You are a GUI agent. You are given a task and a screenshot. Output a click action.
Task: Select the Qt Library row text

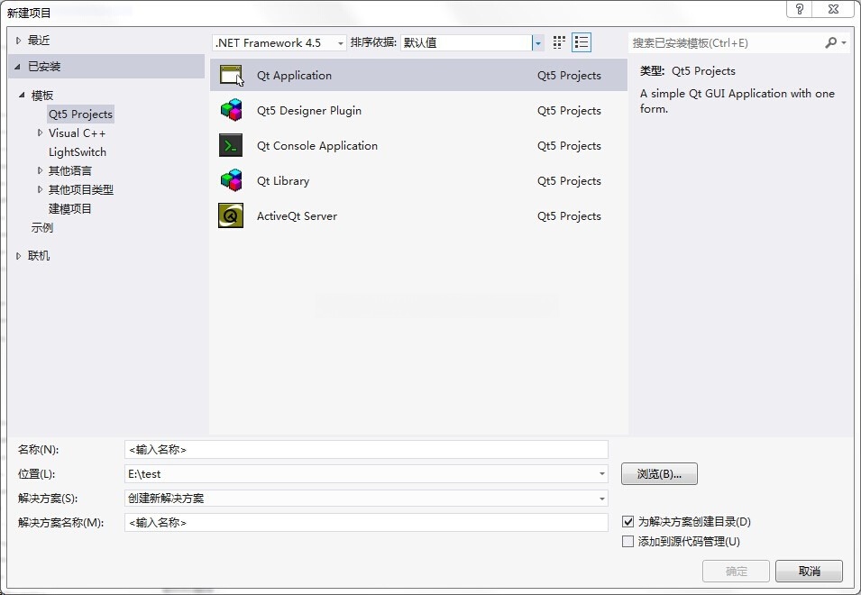283,180
